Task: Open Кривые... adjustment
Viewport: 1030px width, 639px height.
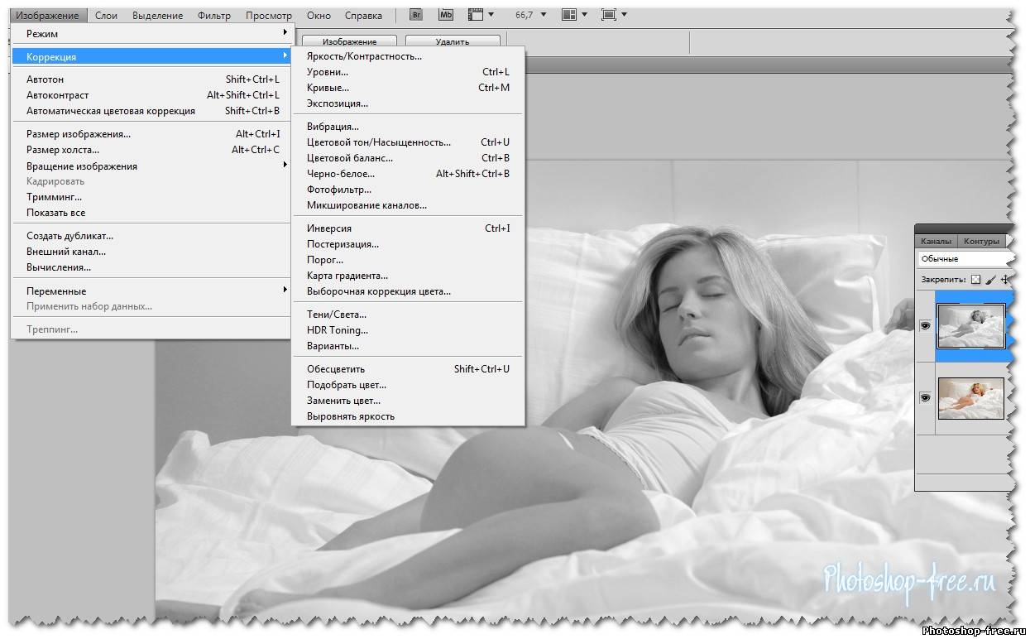Action: 328,88
